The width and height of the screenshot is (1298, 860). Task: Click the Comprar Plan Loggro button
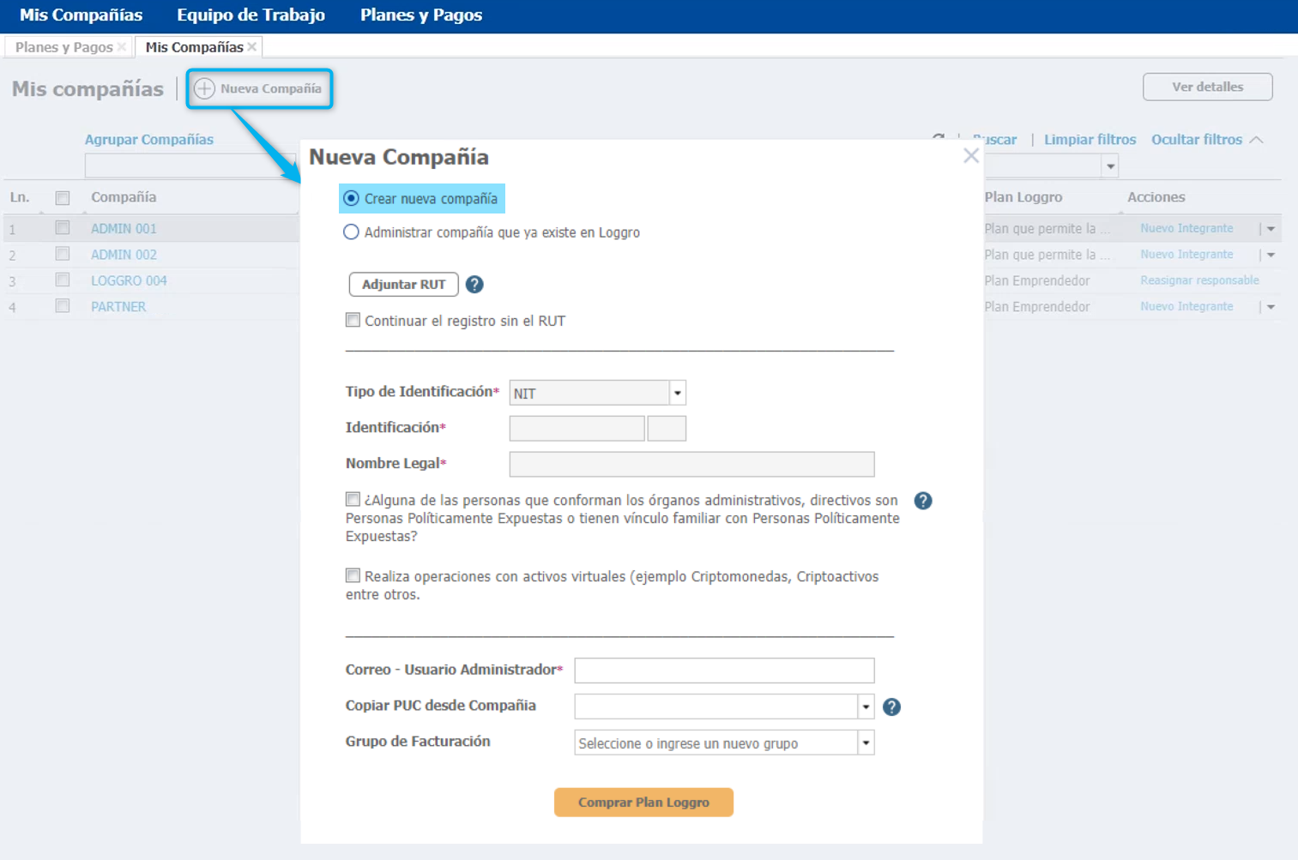point(643,803)
